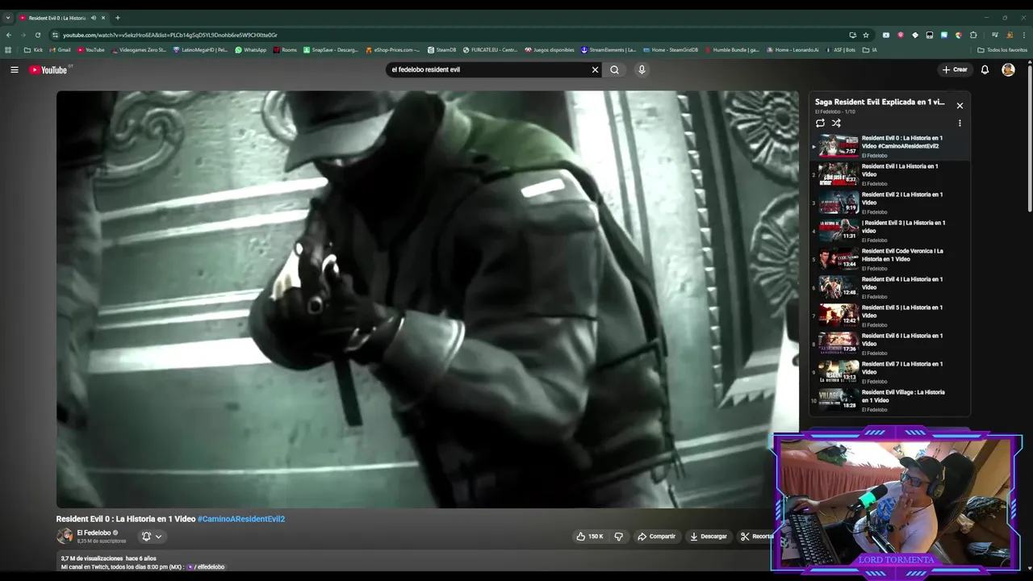Open the WhatsApp bookmark
The image size is (1033, 581).
click(x=250, y=50)
